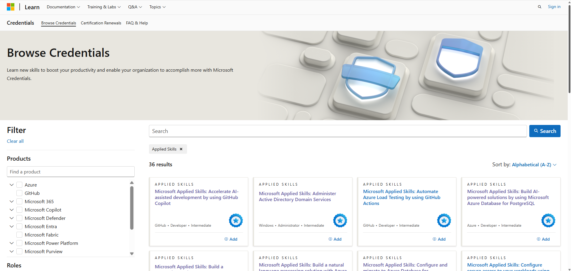Viewport: 571px width, 271px height.
Task: Open the Documentation menu
Action: point(63,7)
